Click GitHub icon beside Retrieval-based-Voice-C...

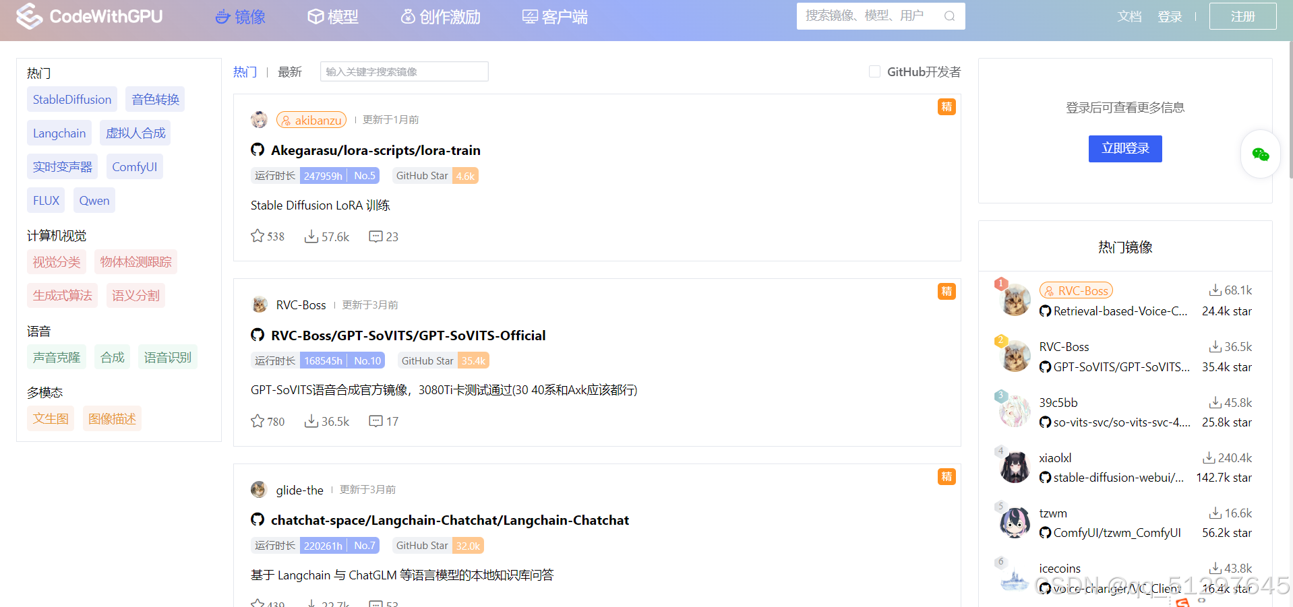(x=1045, y=311)
